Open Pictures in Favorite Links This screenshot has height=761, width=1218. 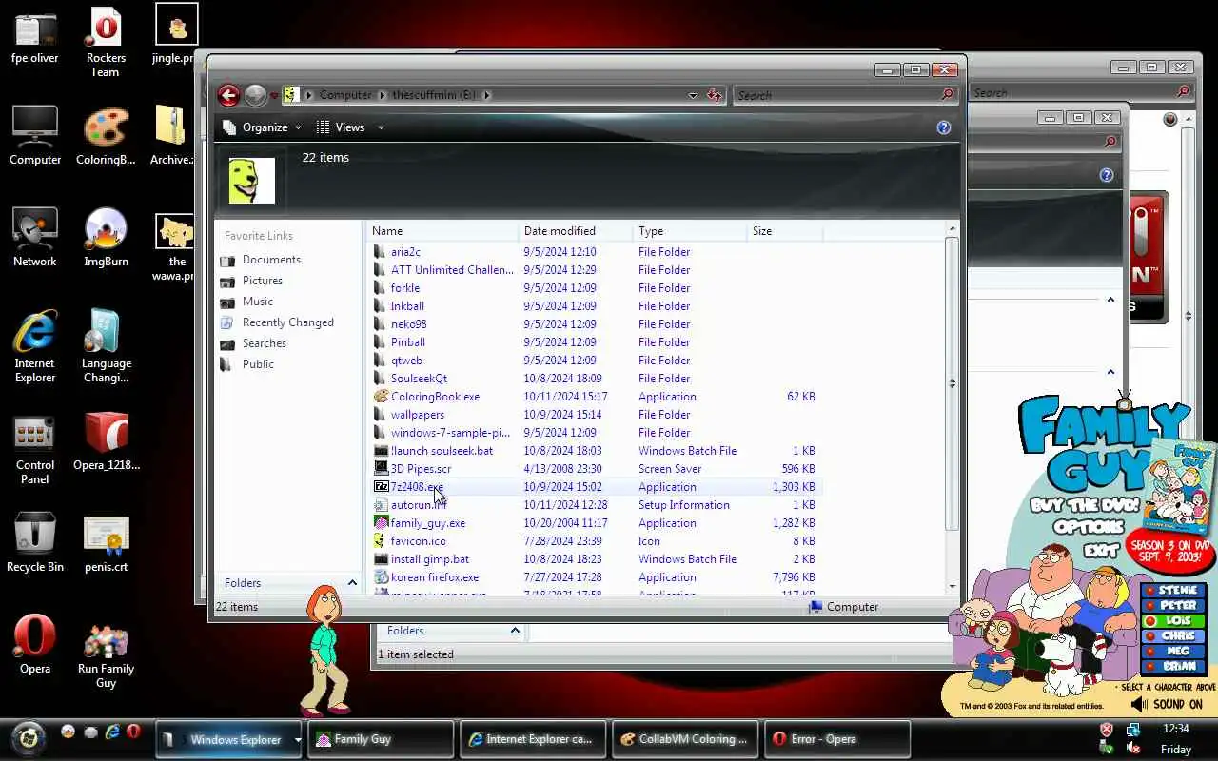pyautogui.click(x=262, y=281)
